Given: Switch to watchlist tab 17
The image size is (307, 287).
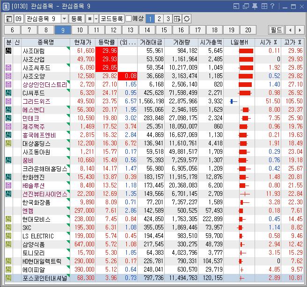Looking at the screenshot, I should click(197, 30).
